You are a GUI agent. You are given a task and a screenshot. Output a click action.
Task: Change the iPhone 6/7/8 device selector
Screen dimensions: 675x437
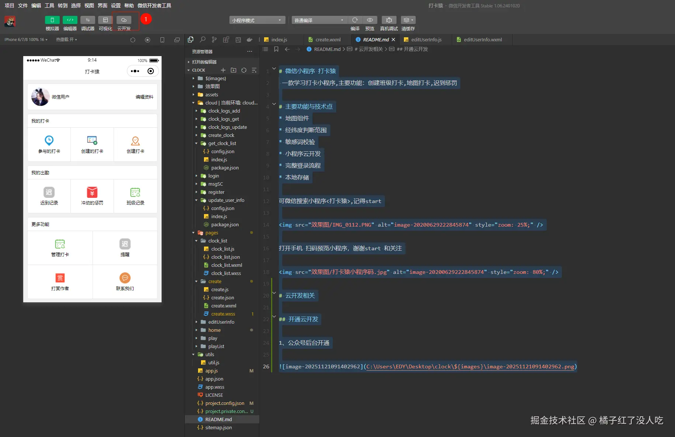click(x=26, y=39)
